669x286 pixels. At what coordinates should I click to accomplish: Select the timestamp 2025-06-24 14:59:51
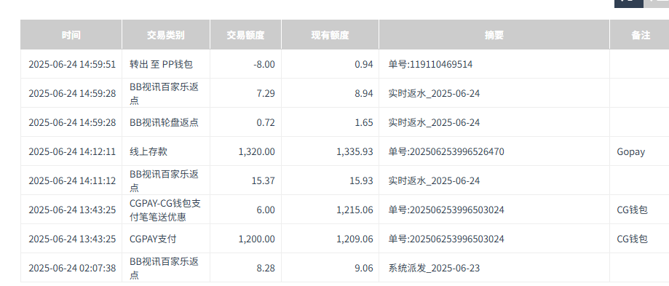pos(72,64)
